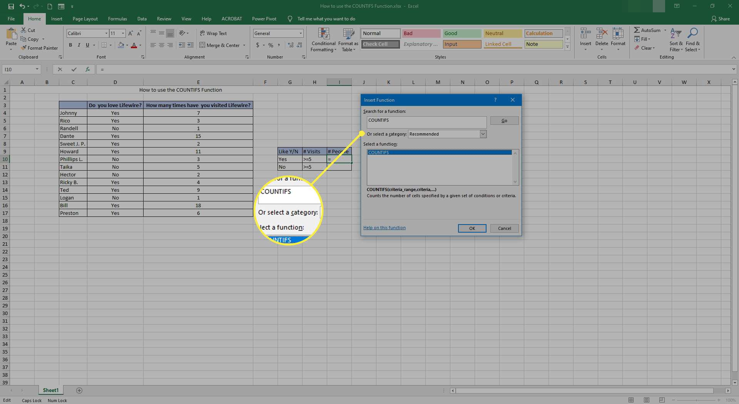The height and width of the screenshot is (404, 739).
Task: Switch to the Formulas tab
Action: (117, 18)
